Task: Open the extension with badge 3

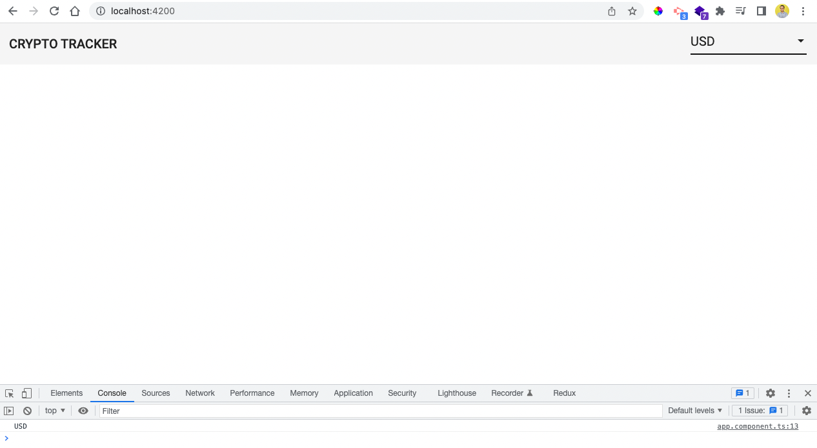Action: click(680, 12)
